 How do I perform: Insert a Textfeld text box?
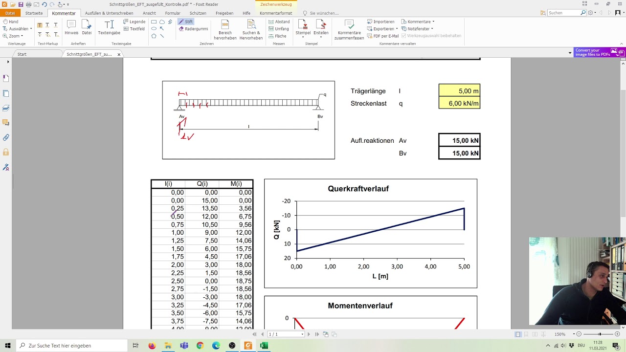point(134,29)
